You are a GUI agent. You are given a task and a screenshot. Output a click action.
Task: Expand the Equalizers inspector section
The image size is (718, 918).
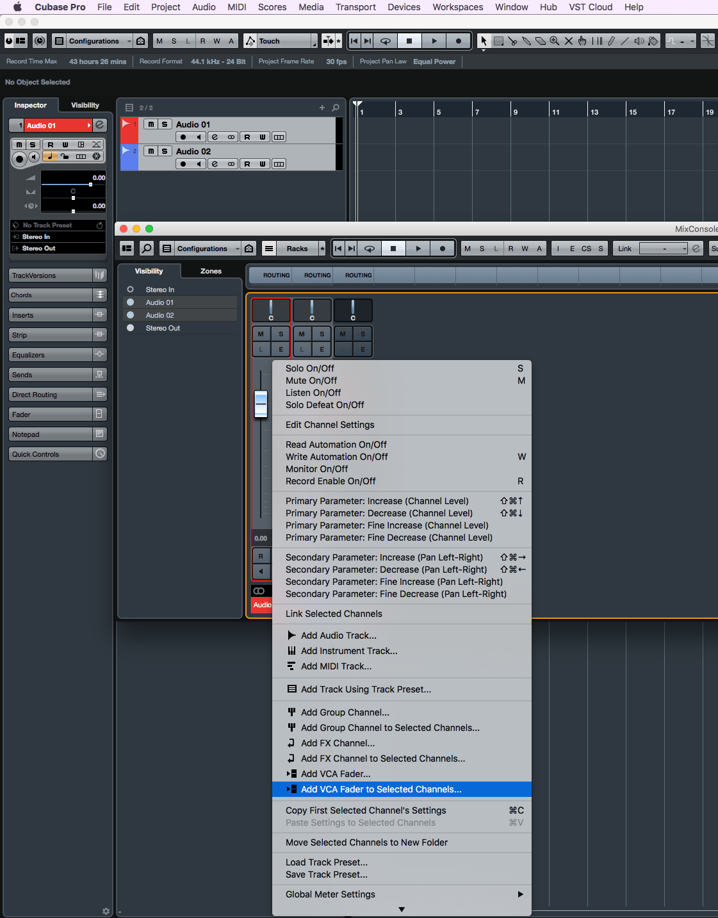57,355
